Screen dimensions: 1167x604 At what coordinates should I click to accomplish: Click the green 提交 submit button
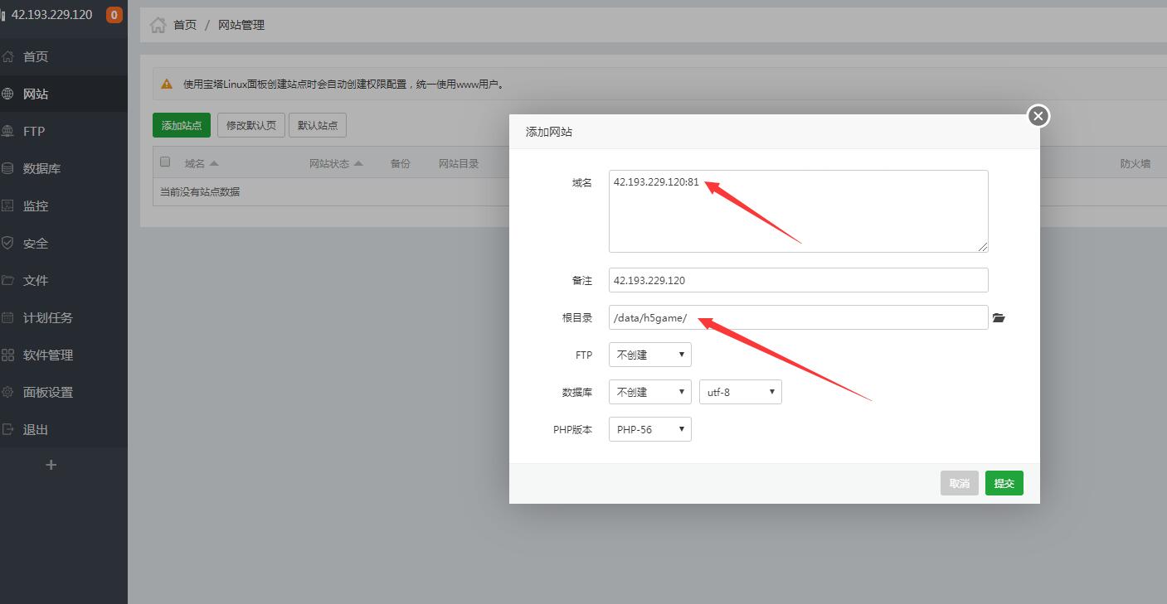point(1004,483)
